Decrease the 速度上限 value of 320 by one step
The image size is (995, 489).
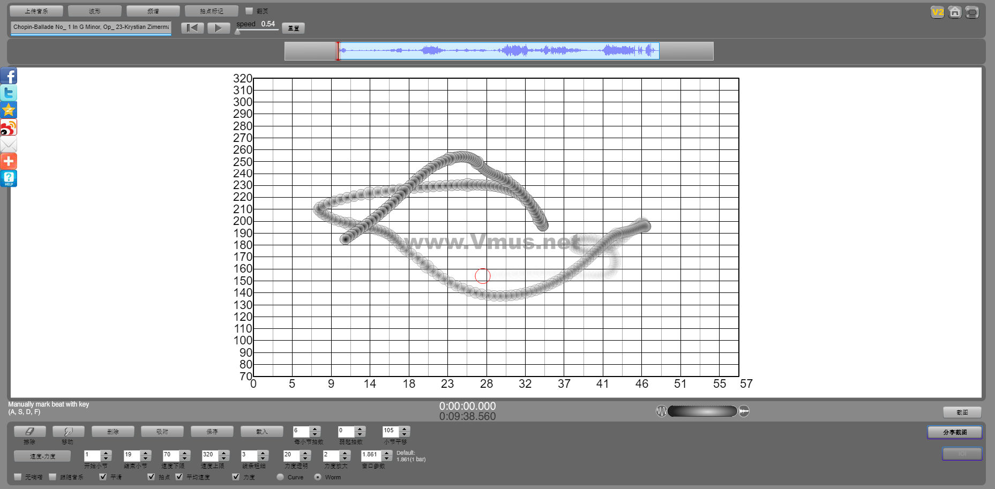pyautogui.click(x=224, y=458)
